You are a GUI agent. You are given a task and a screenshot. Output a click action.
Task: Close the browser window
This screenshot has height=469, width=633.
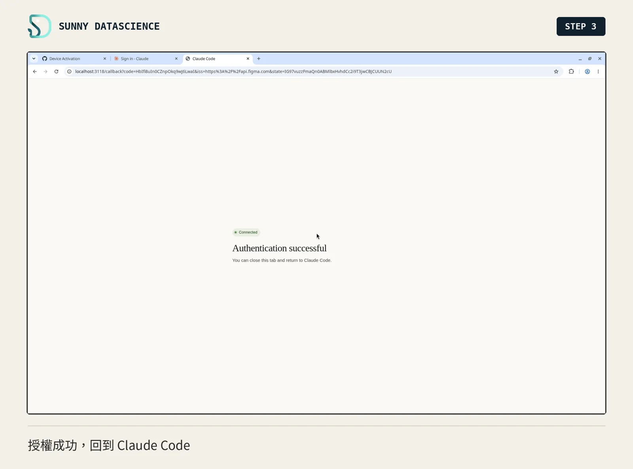[600, 59]
